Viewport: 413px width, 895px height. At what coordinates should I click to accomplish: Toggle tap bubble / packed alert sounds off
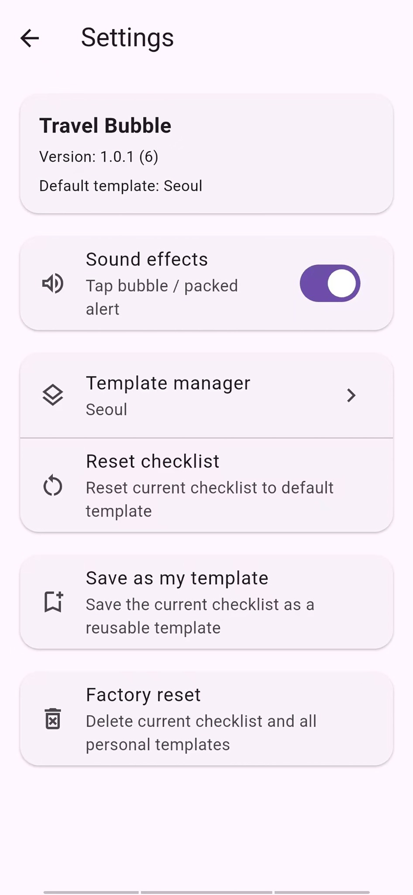click(330, 283)
